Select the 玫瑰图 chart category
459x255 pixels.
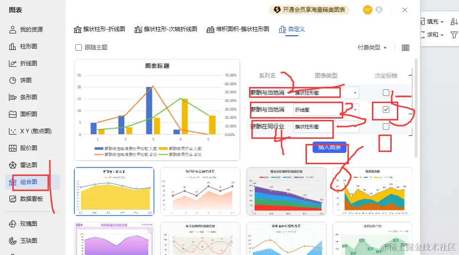[23, 224]
